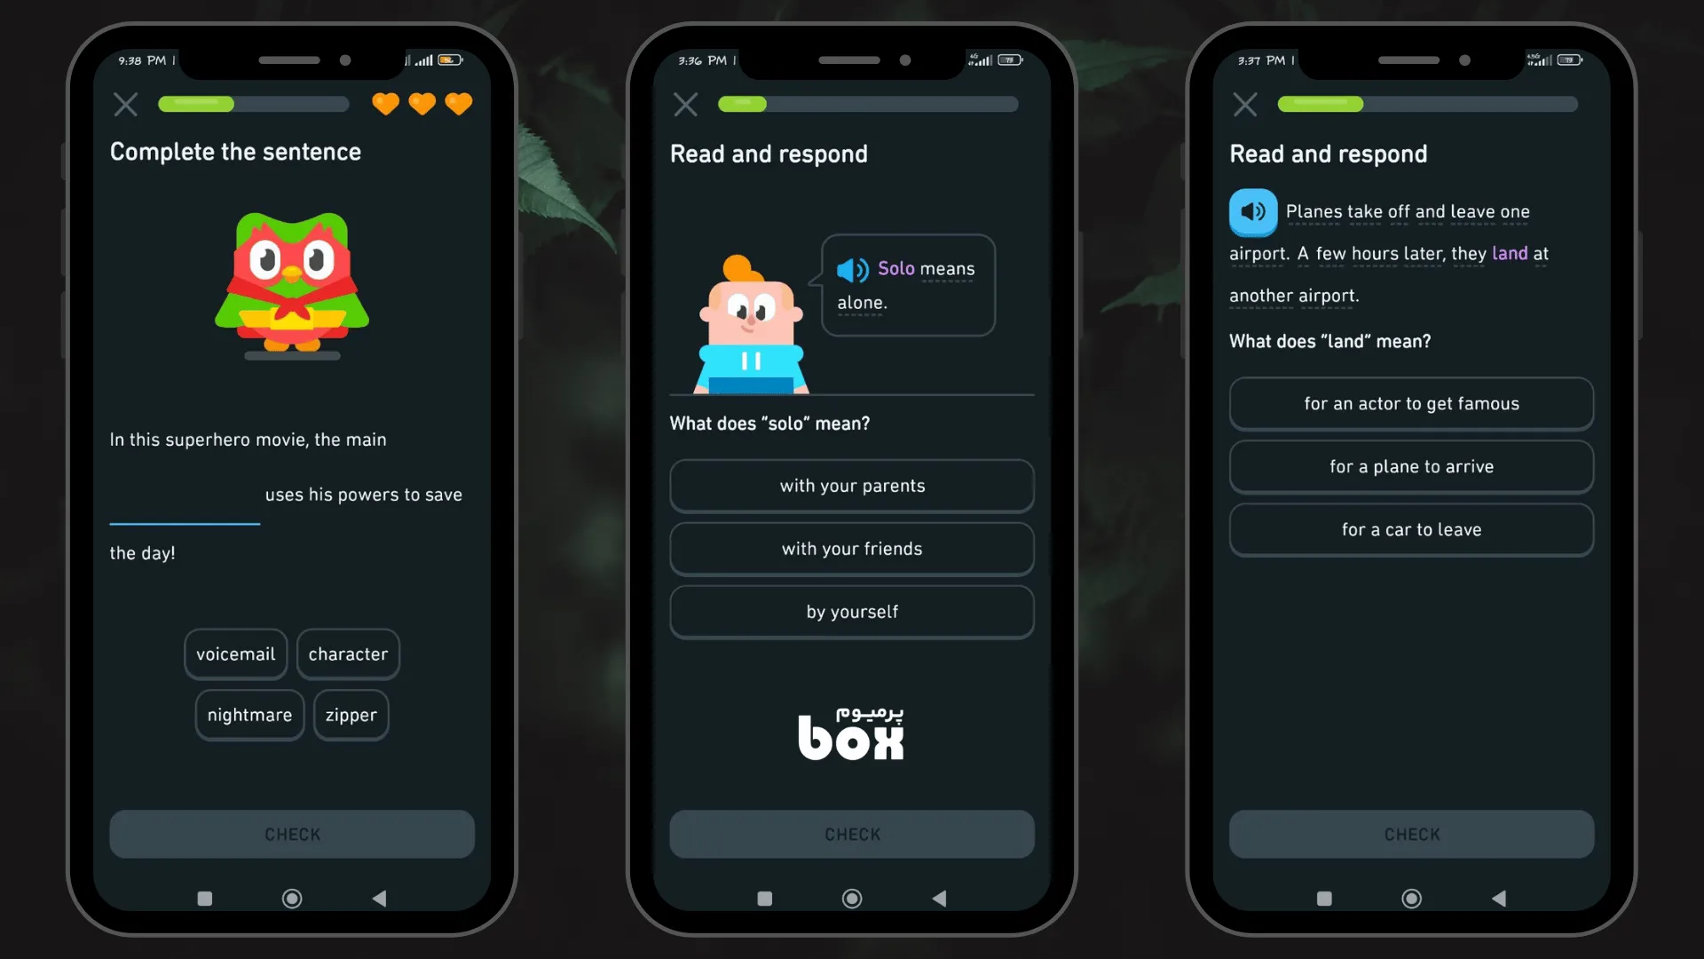This screenshot has height=959, width=1704.
Task: Click the close (X) button on right screen
Action: coord(1245,104)
